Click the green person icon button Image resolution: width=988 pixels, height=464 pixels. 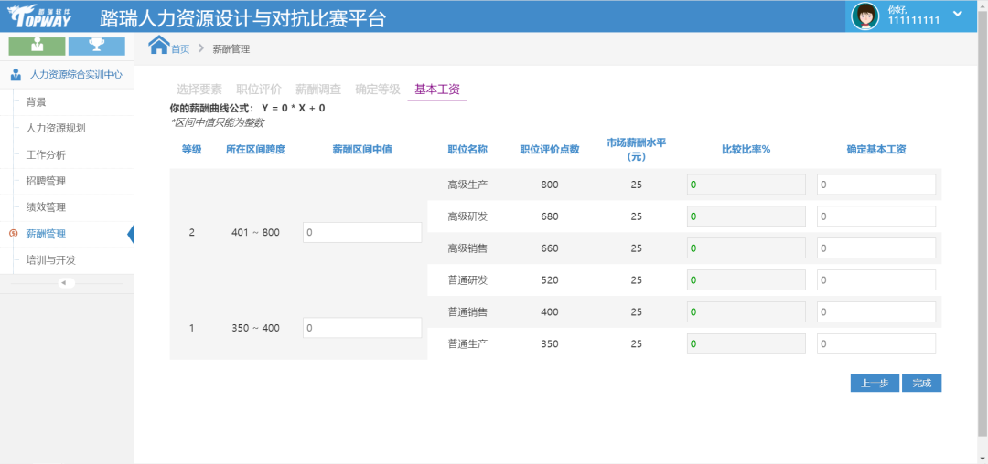[37, 46]
